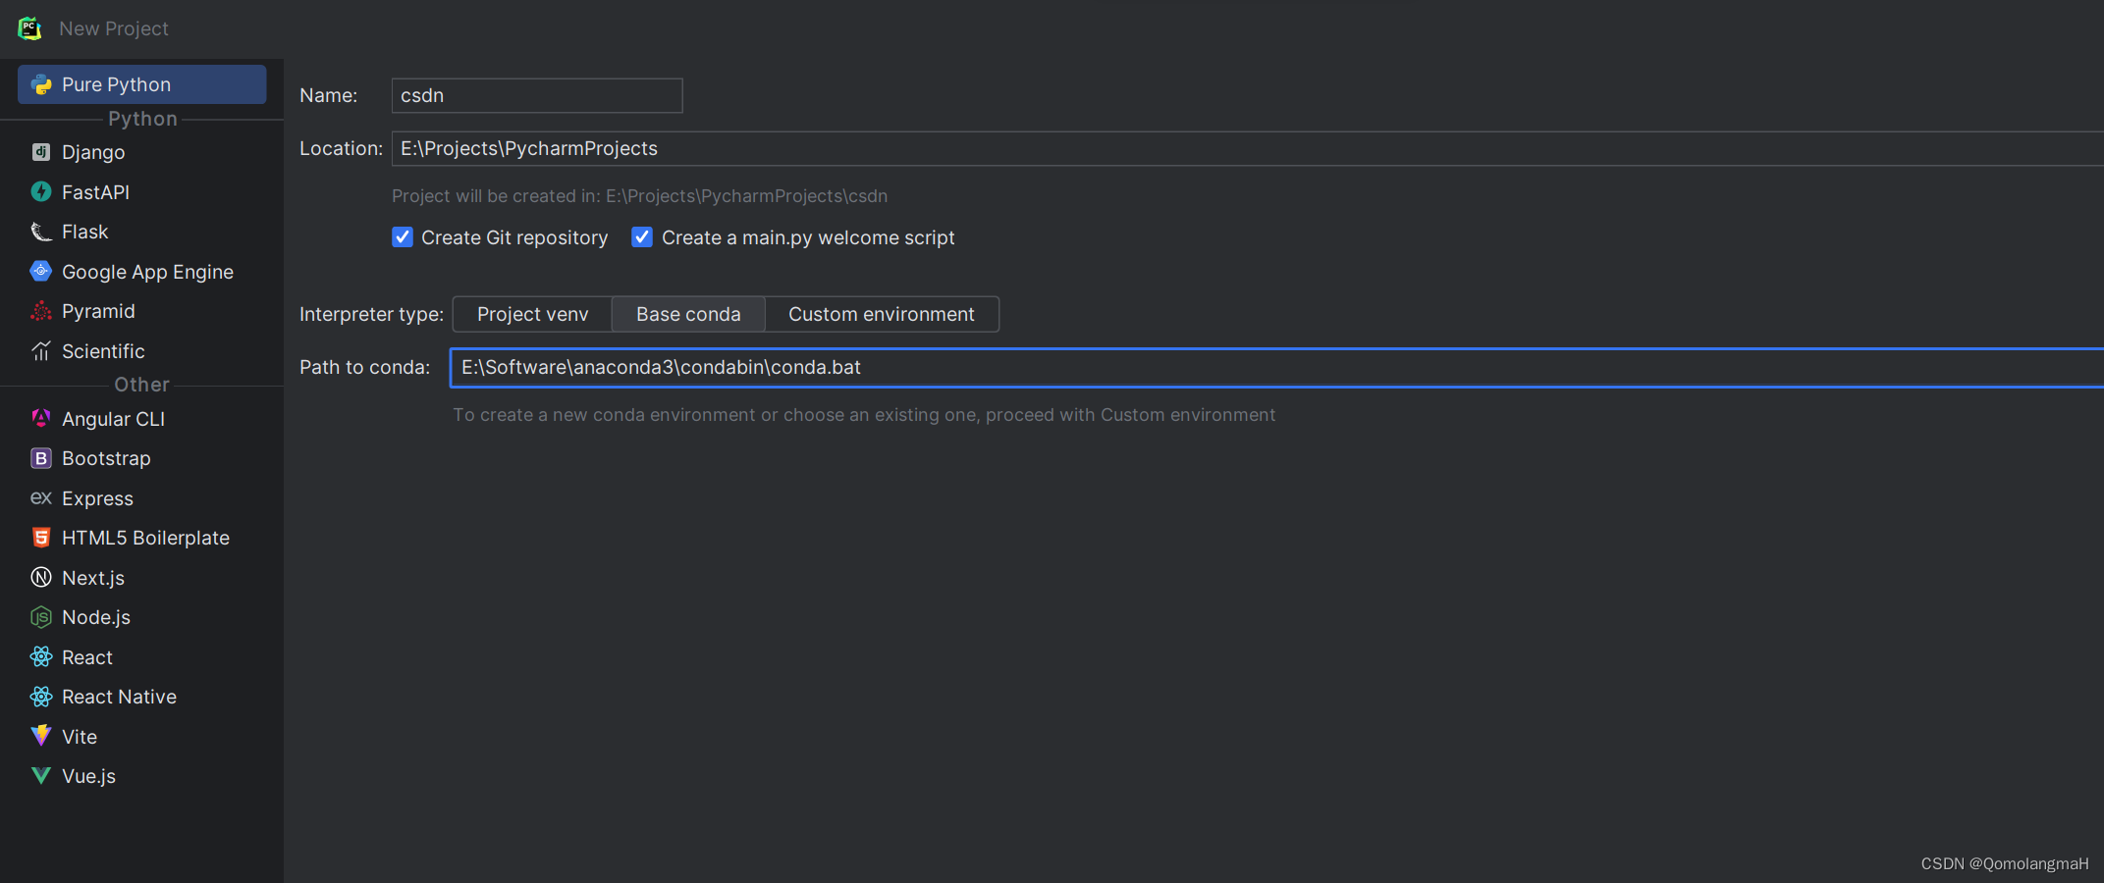Screen dimensions: 2104x883
Task: Choose Pyramid project type label
Action: coord(98,311)
